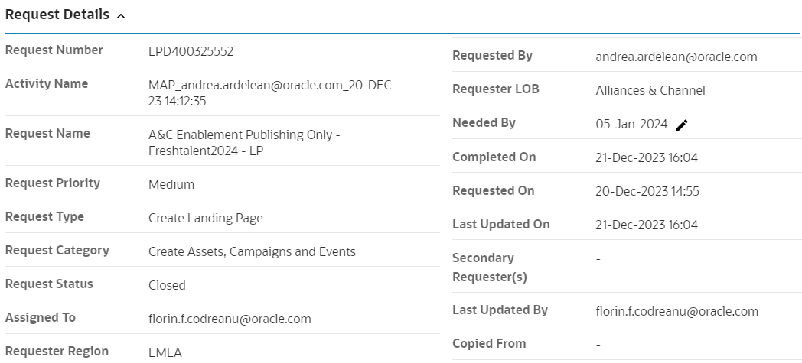Screen dimensions: 802x363
Task: Click the Request Type value Create Landing Page
Action: tap(205, 218)
